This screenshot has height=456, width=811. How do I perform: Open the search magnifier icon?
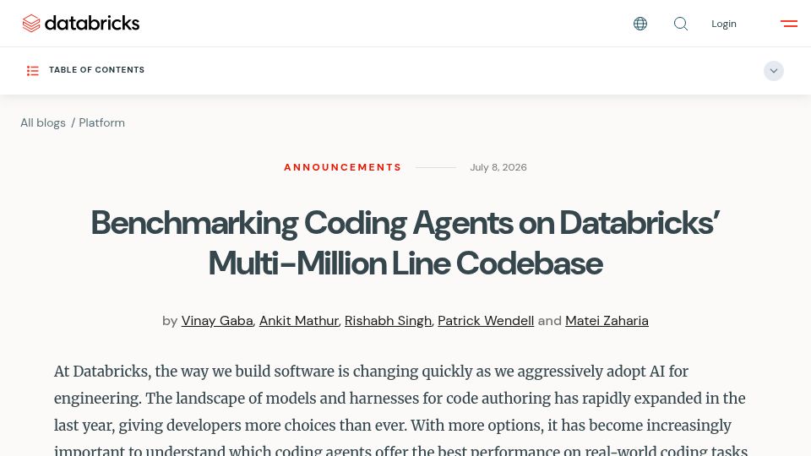[681, 24]
